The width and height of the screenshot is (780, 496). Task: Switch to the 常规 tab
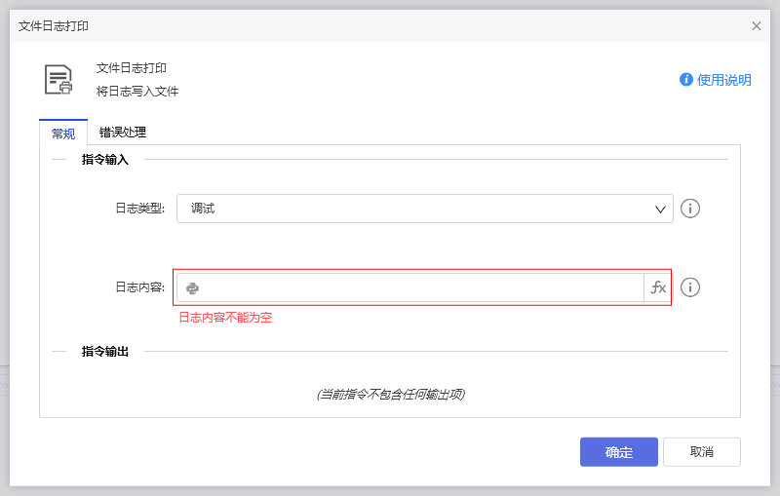[x=63, y=134]
